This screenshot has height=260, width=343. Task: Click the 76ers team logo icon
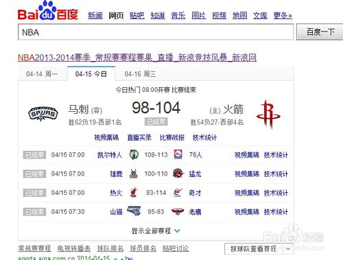pos(178,154)
